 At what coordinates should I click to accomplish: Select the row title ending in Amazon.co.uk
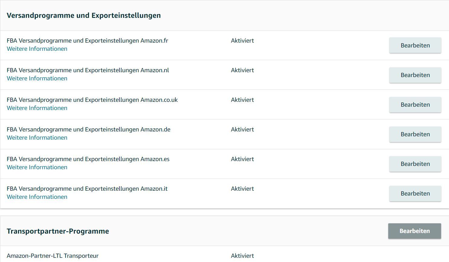pyautogui.click(x=92, y=100)
